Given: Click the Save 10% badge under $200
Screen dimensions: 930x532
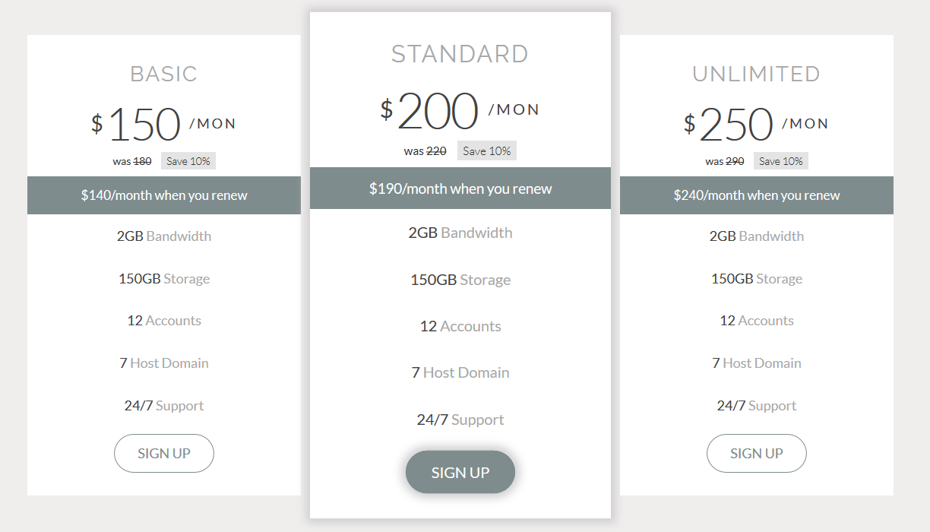Looking at the screenshot, I should click(487, 151).
